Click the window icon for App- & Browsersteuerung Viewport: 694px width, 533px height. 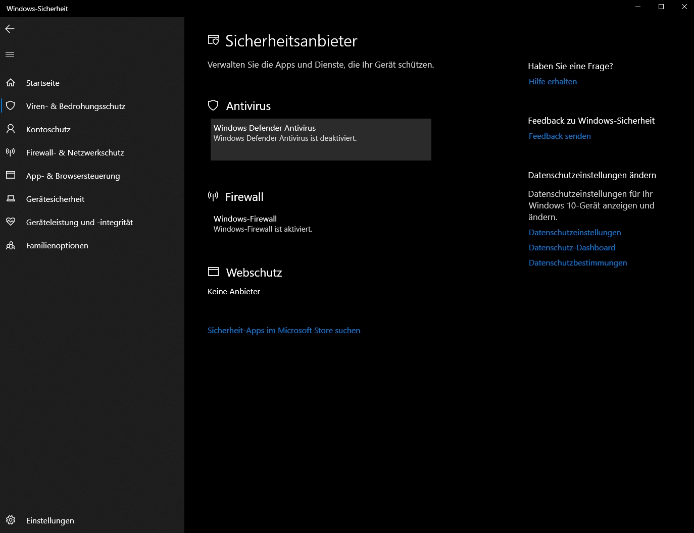click(x=11, y=176)
